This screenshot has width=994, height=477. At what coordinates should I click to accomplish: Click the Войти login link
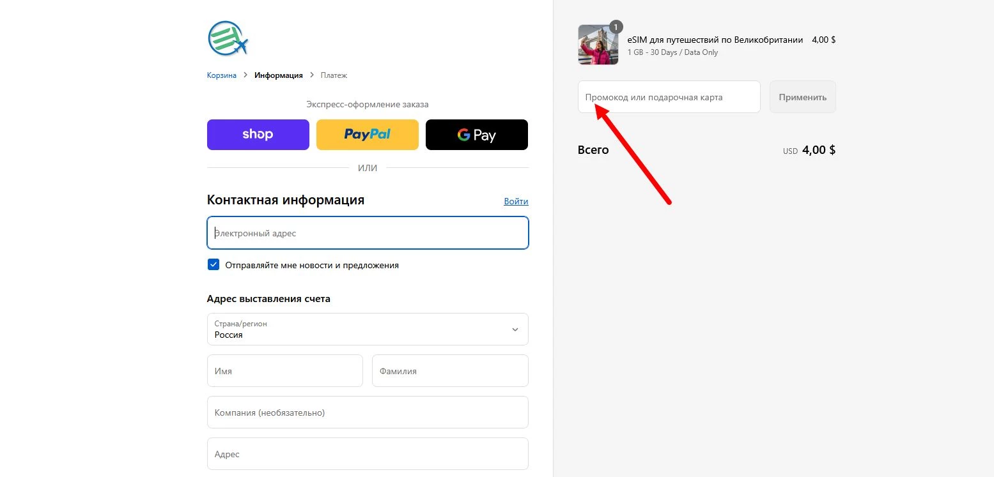pyautogui.click(x=516, y=201)
